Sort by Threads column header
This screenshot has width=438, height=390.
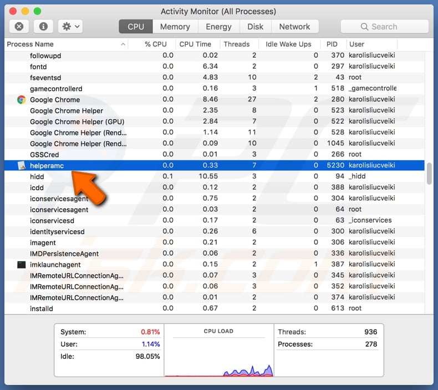point(237,44)
